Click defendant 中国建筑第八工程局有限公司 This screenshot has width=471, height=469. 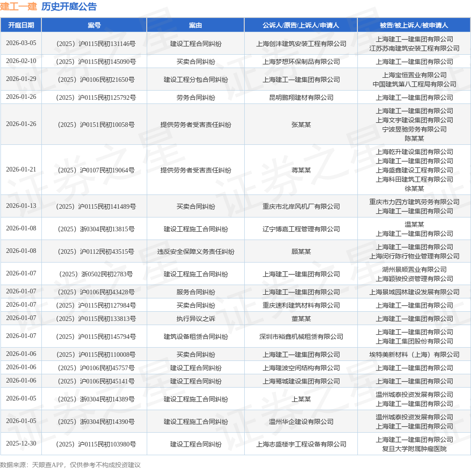[414, 84]
